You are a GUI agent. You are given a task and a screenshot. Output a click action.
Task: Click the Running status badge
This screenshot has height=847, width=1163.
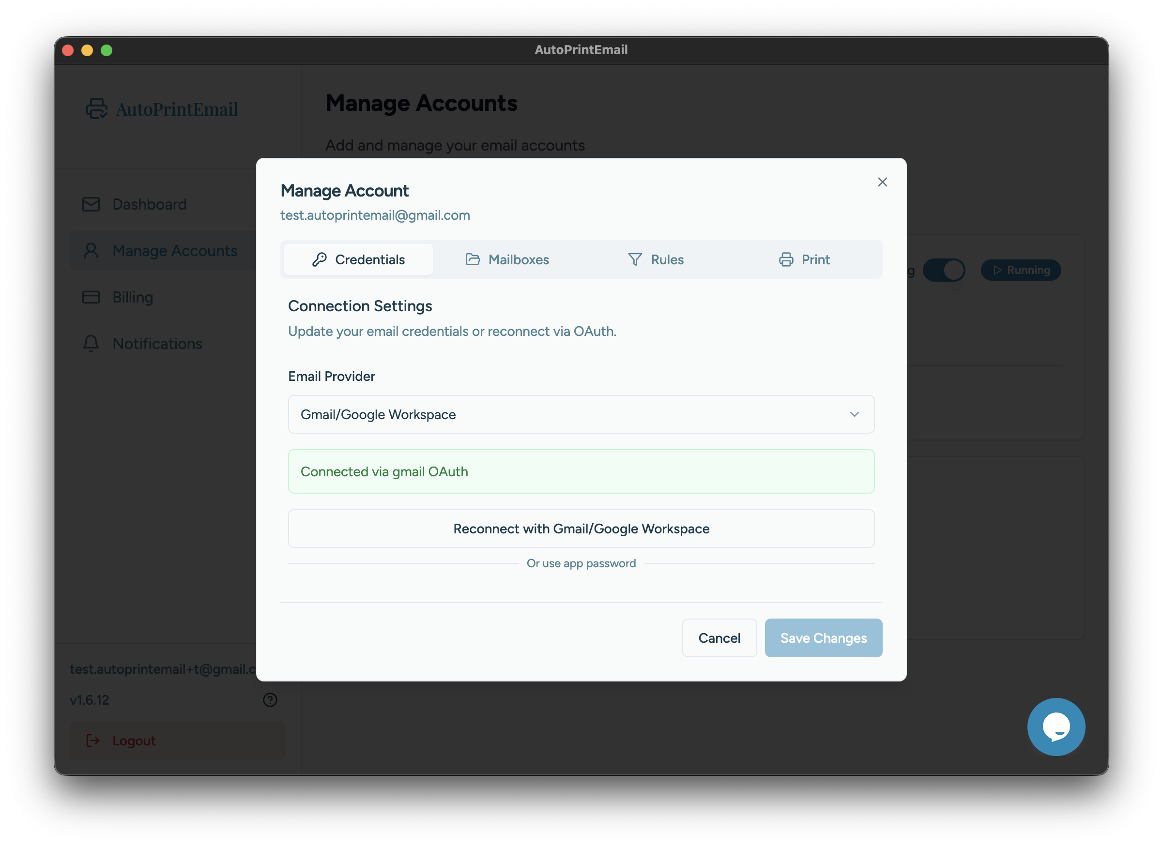tap(1021, 270)
